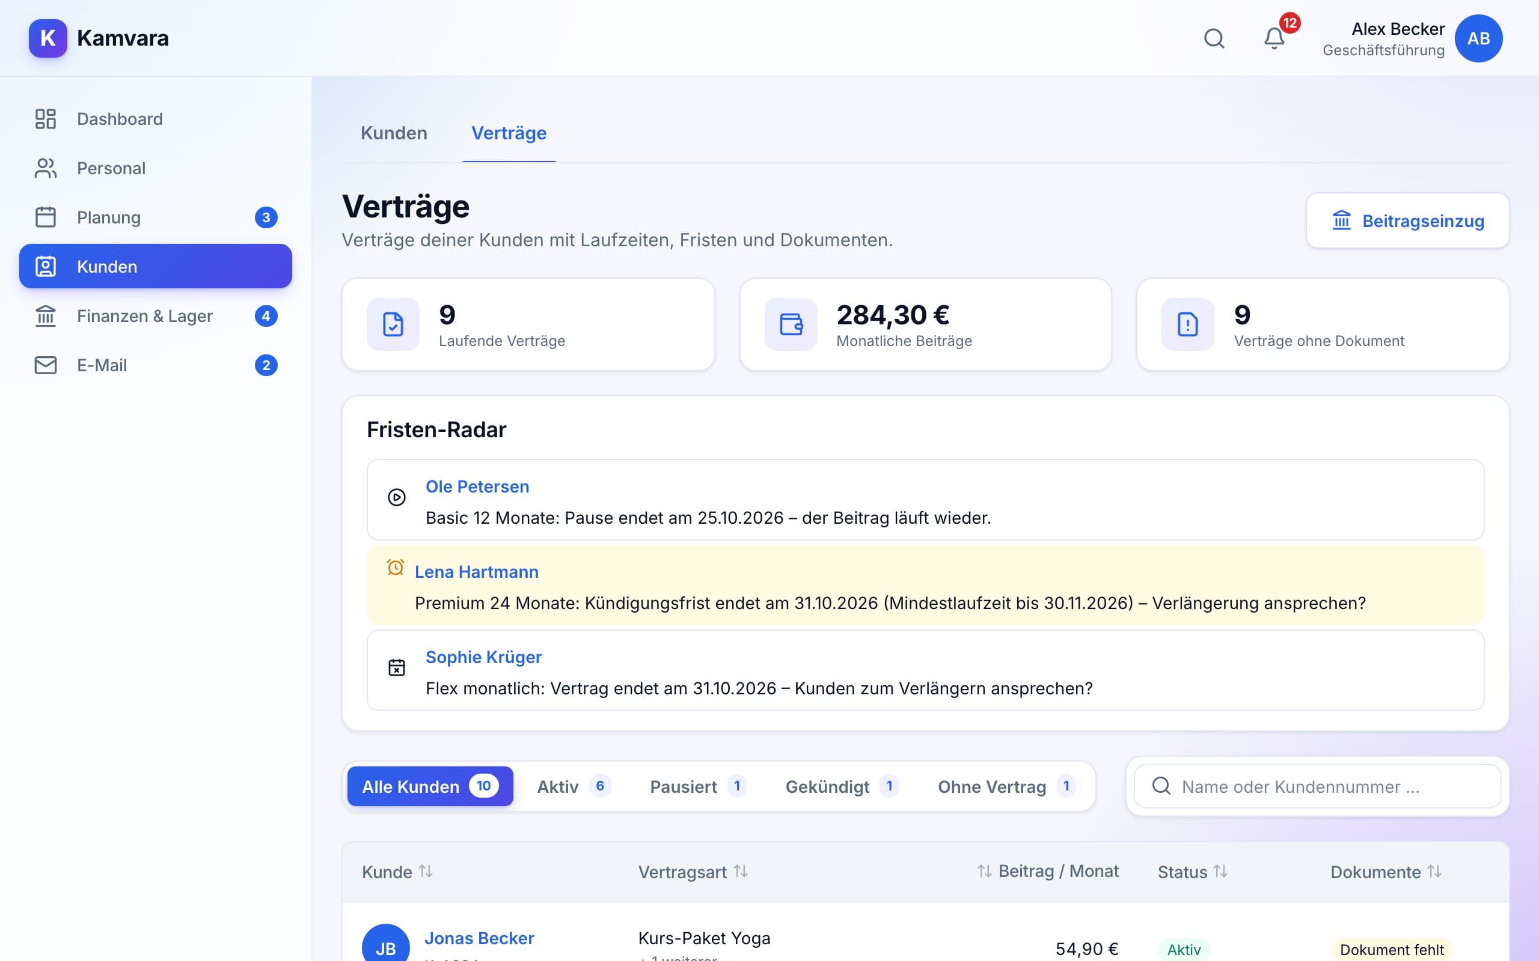Click the Beitragseinzug button
The image size is (1539, 961).
(x=1407, y=220)
